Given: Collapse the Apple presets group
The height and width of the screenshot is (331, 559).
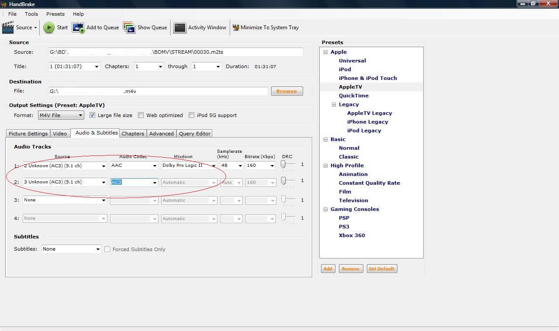Looking at the screenshot, I should [325, 52].
